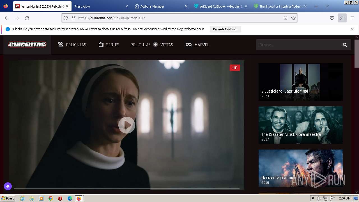
Task: Reload the current page
Action: point(27,18)
